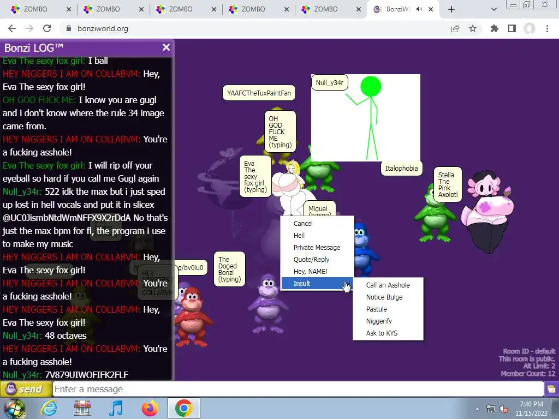Image resolution: width=559 pixels, height=419 pixels.
Task: Click the Chrome taskbar icon
Action: (x=183, y=408)
